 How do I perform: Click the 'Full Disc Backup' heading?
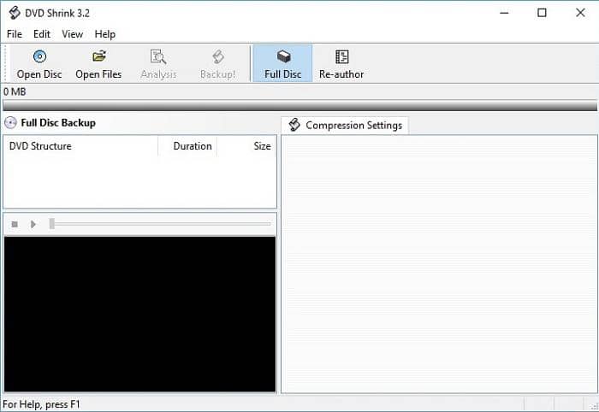[58, 123]
